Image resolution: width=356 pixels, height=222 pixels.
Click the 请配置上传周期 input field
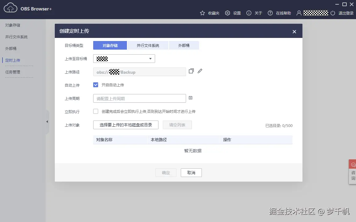tap(140, 98)
